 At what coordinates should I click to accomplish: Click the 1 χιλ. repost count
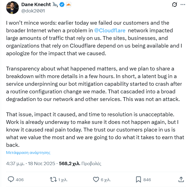tap(63, 180)
